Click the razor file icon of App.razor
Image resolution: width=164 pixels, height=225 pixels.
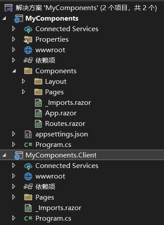click(38, 113)
